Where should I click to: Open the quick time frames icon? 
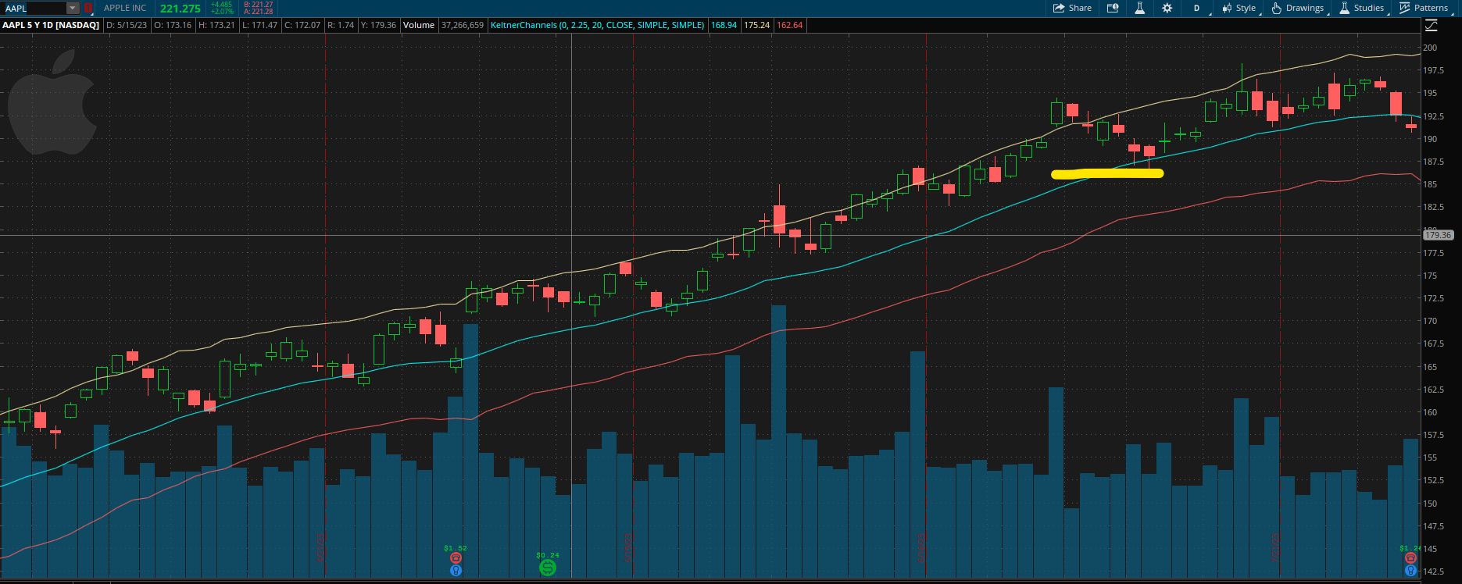click(x=1113, y=8)
